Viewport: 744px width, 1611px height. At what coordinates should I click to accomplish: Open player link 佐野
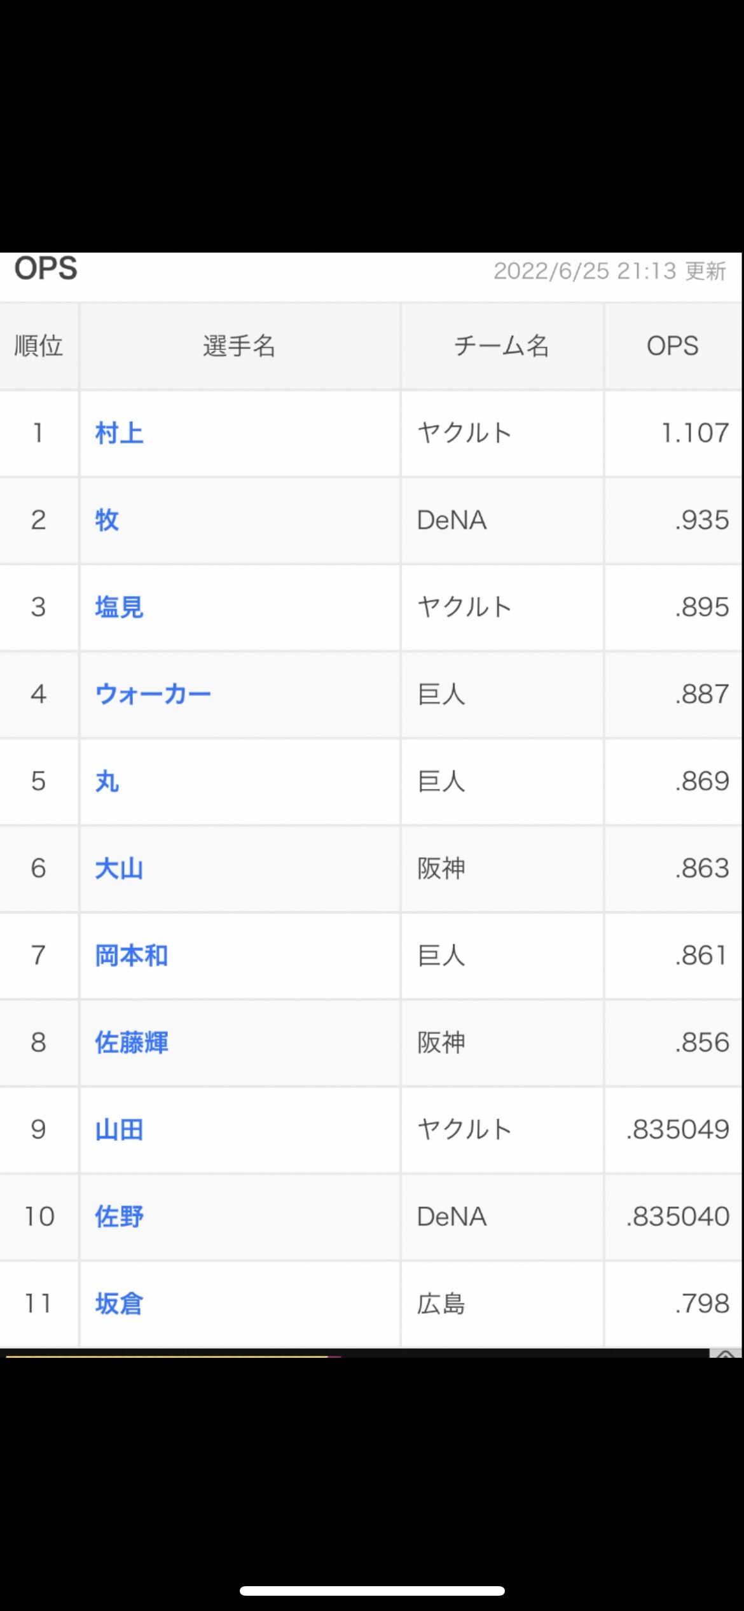[119, 1217]
